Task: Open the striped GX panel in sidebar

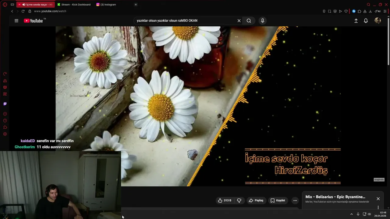Action: coord(5,87)
